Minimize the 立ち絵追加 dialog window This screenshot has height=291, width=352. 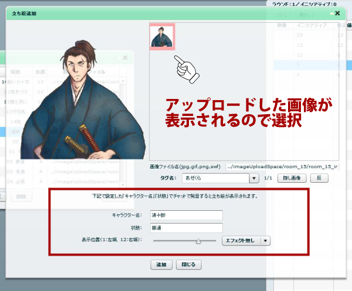click(331, 13)
